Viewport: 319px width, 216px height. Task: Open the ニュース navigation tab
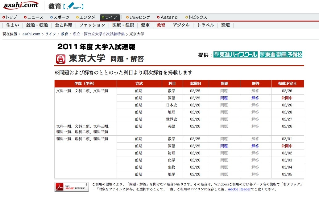tap(34, 17)
